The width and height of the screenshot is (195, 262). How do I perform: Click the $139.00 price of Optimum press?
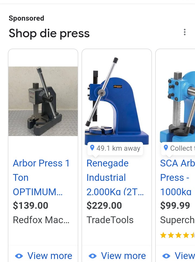click(31, 205)
